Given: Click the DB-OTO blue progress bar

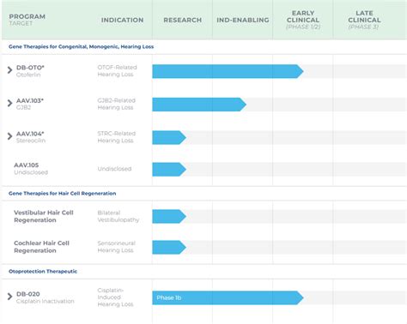Looking at the screenshot, I should point(228,71).
